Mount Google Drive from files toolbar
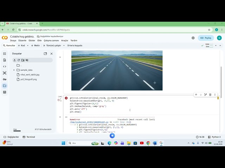 [x=23, y=60]
